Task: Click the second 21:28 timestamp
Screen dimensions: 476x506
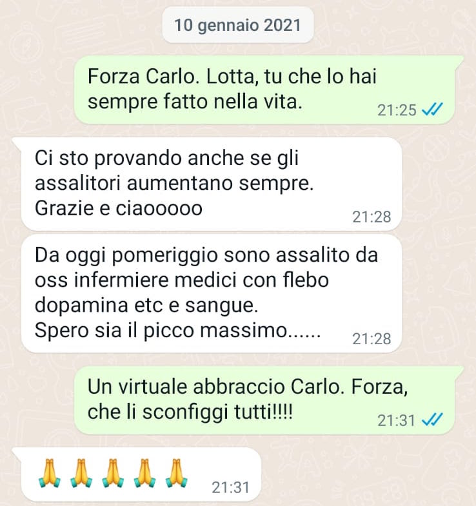Action: 372,339
